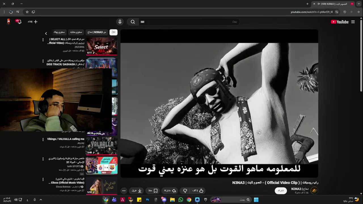Click the keyboard icon in search box
The width and height of the screenshot is (363, 204).
142,22
